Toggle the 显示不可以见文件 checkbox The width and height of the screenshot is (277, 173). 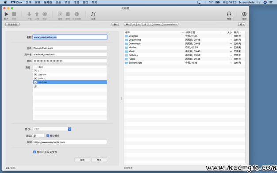[x=35, y=152]
